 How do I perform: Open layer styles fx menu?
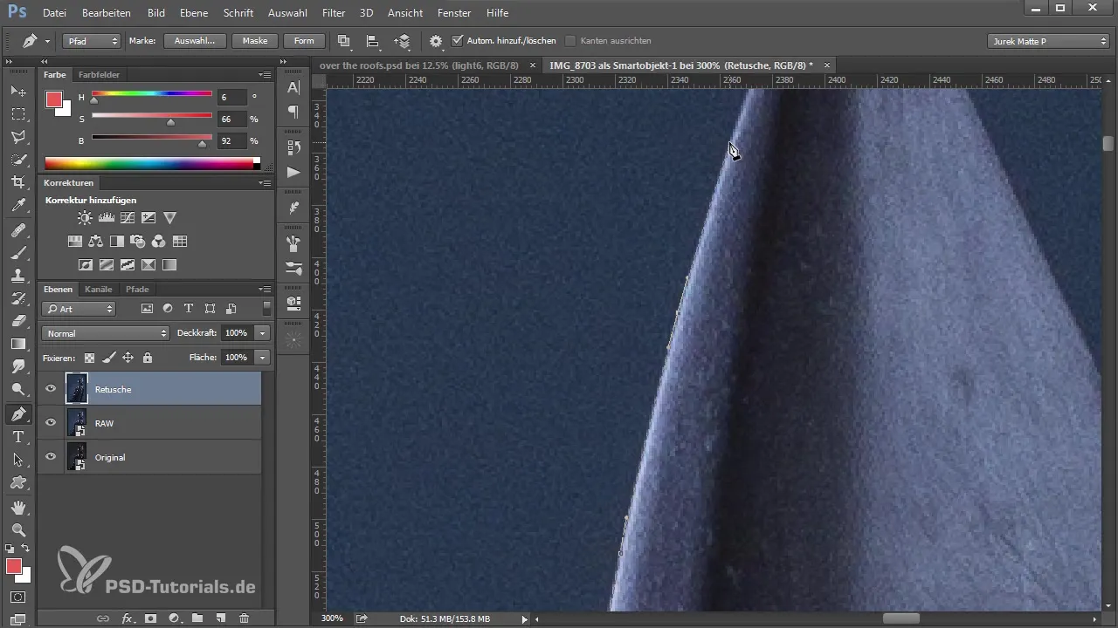point(128,618)
